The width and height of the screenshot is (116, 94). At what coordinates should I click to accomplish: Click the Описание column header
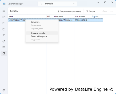coord(64,16)
